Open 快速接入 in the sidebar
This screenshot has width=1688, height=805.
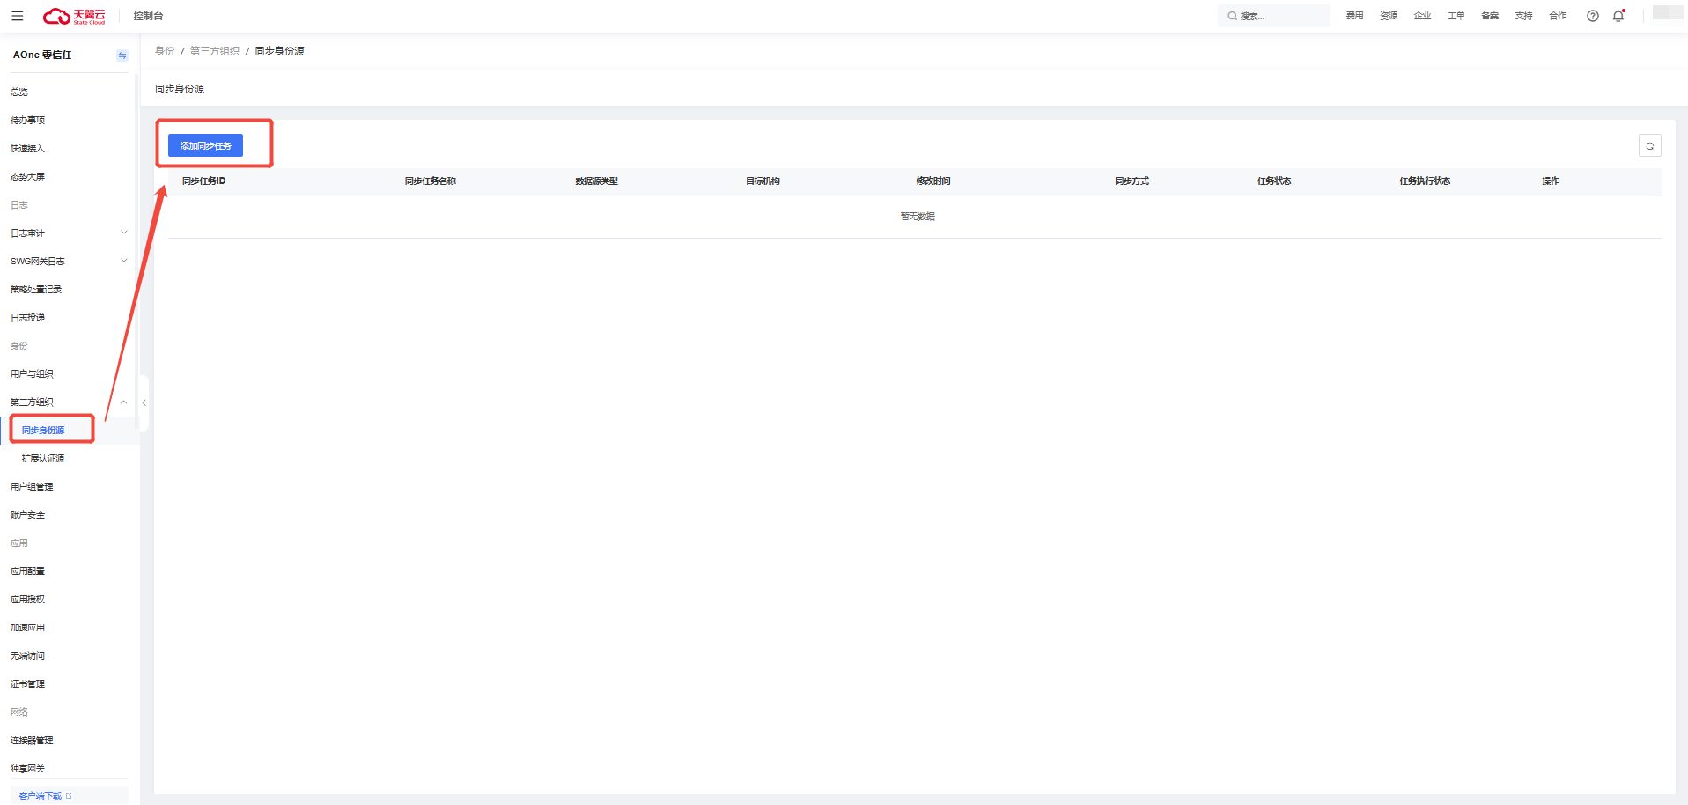point(27,148)
